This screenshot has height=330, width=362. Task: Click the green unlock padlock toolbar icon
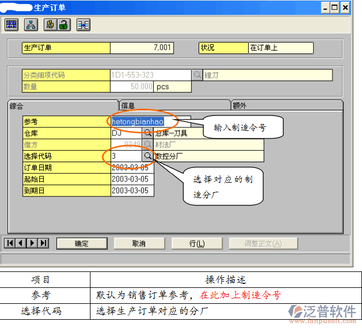(64, 24)
